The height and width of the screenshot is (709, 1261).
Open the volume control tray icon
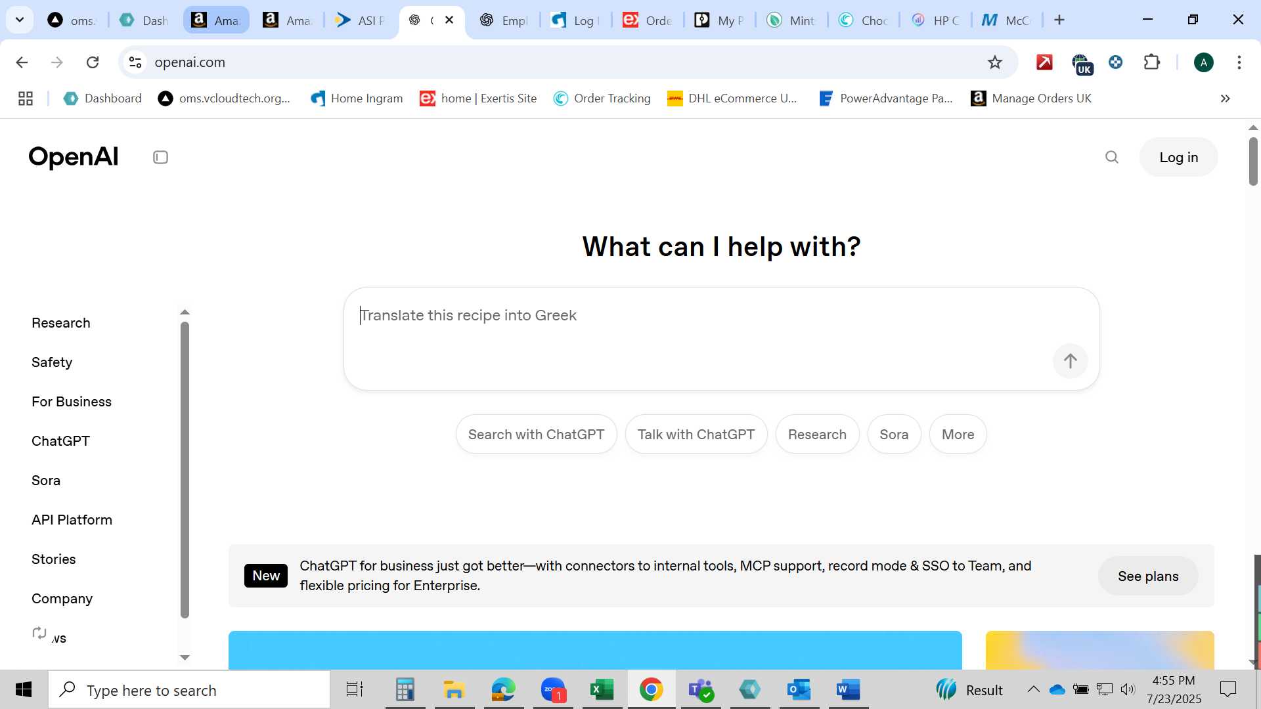pos(1128,689)
